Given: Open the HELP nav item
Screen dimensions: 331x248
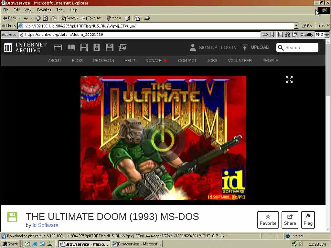Looking at the screenshot, I should point(130,60).
